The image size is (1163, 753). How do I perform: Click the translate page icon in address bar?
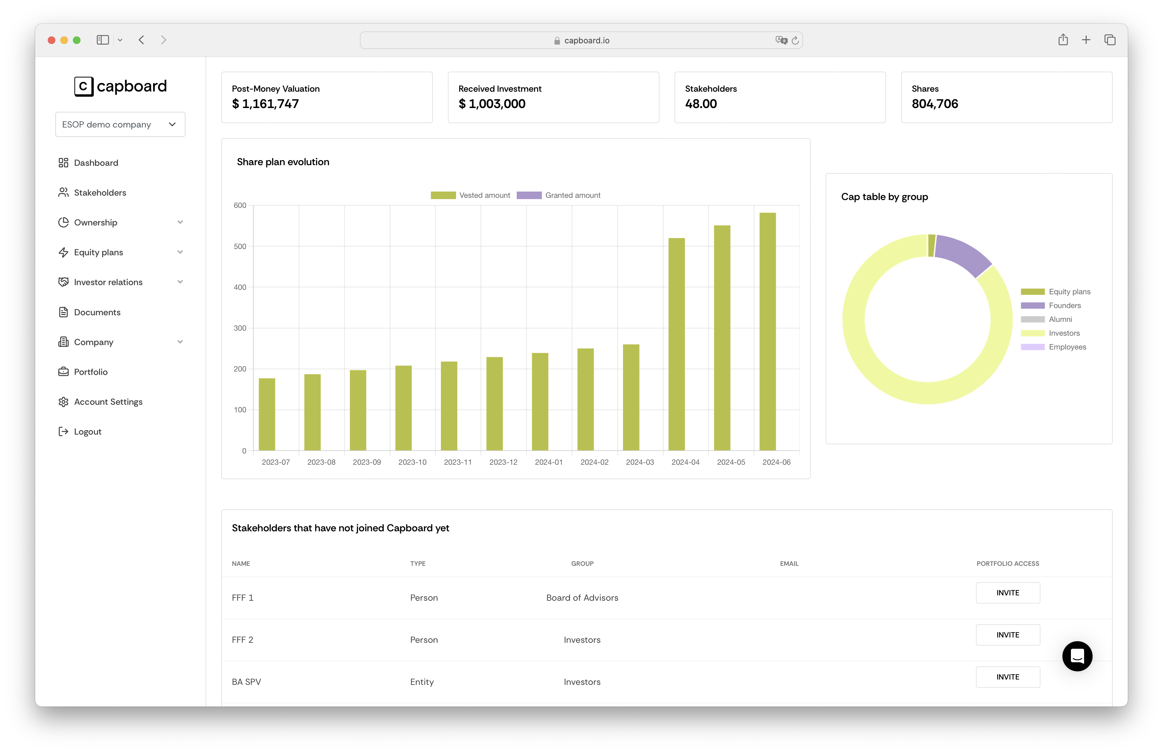pos(781,41)
